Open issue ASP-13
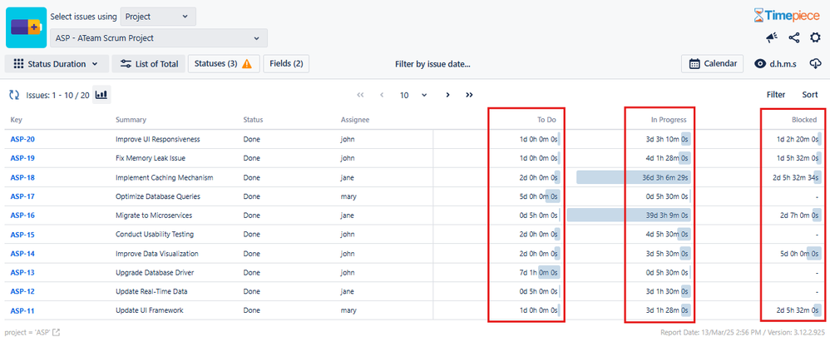 coord(22,273)
